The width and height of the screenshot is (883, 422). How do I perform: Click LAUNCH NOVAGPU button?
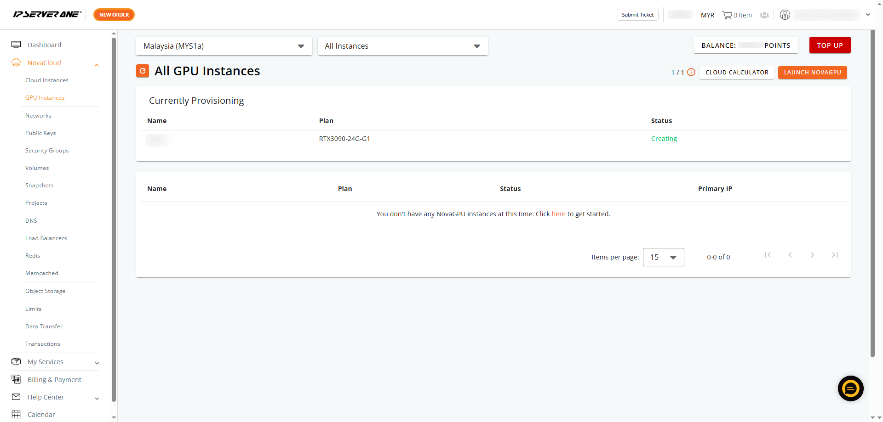pos(812,73)
